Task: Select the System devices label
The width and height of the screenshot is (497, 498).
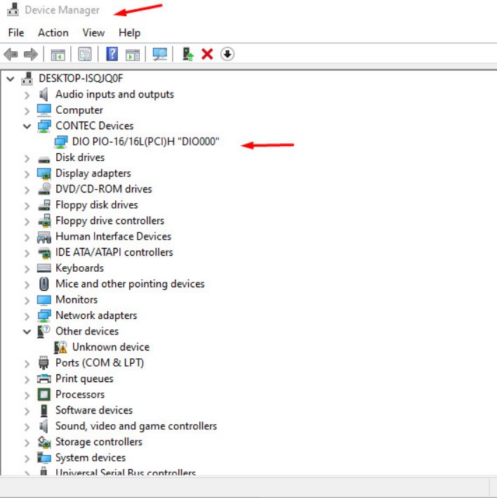Action: (x=91, y=458)
